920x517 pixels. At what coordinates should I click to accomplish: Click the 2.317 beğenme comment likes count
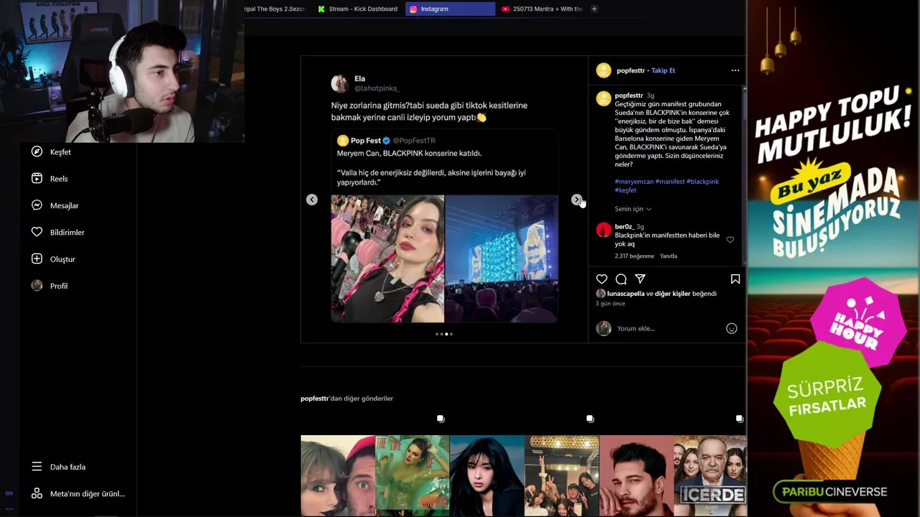(x=635, y=256)
